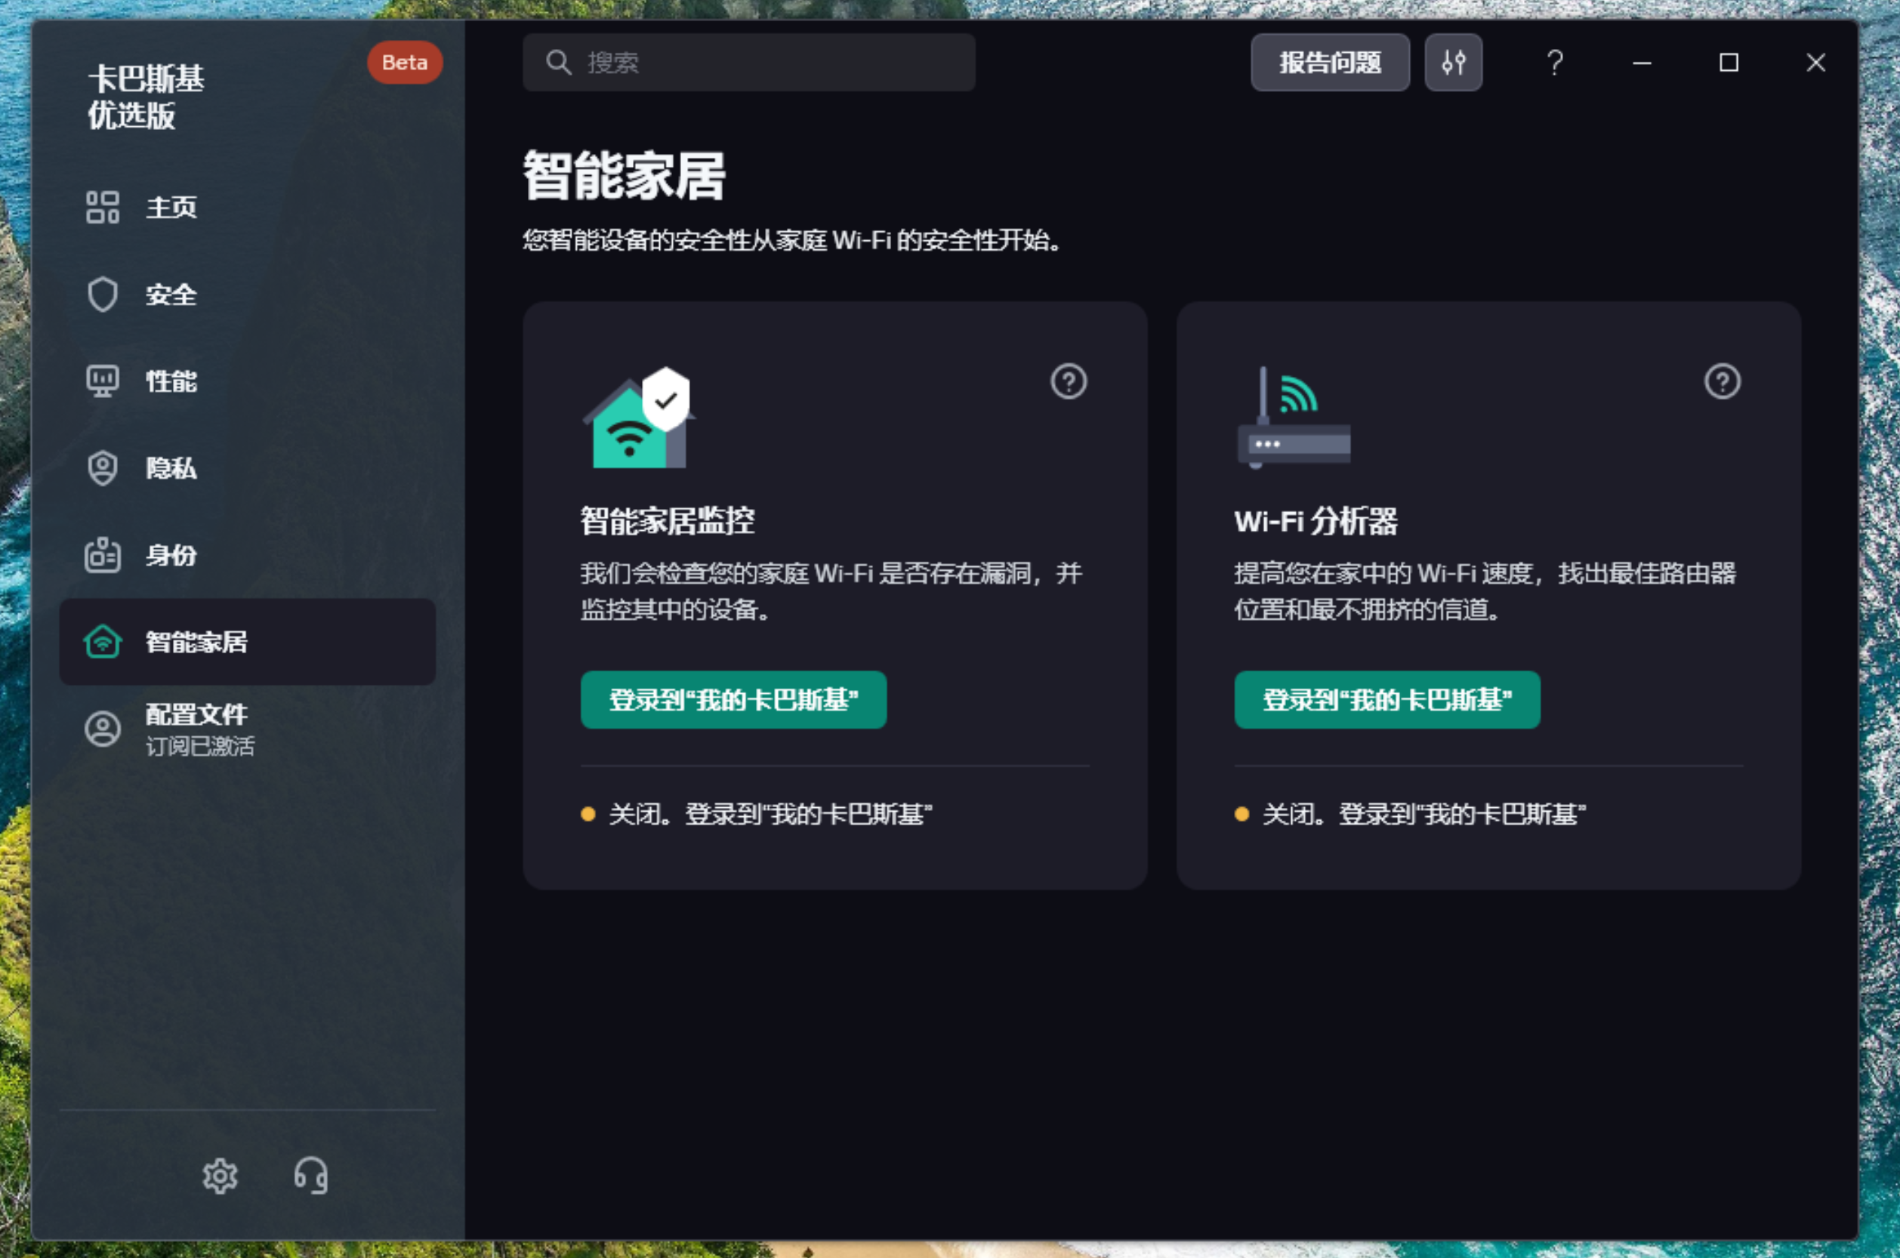The height and width of the screenshot is (1258, 1900).
Task: Open help with the top question mark
Action: tap(1555, 63)
